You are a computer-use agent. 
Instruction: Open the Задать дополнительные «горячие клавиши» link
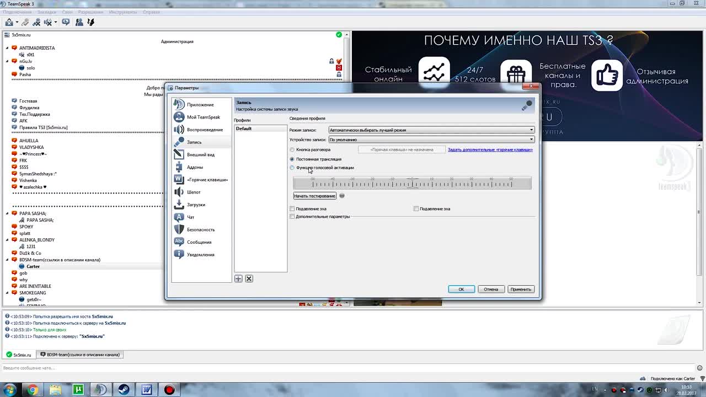(490, 150)
